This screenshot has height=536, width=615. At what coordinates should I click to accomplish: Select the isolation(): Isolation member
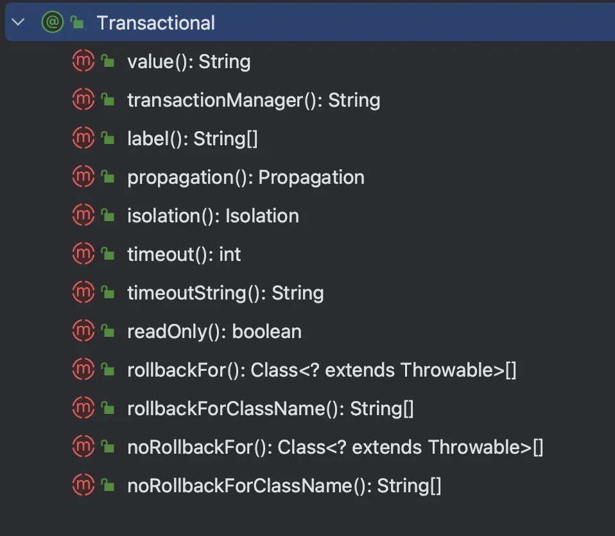(213, 215)
